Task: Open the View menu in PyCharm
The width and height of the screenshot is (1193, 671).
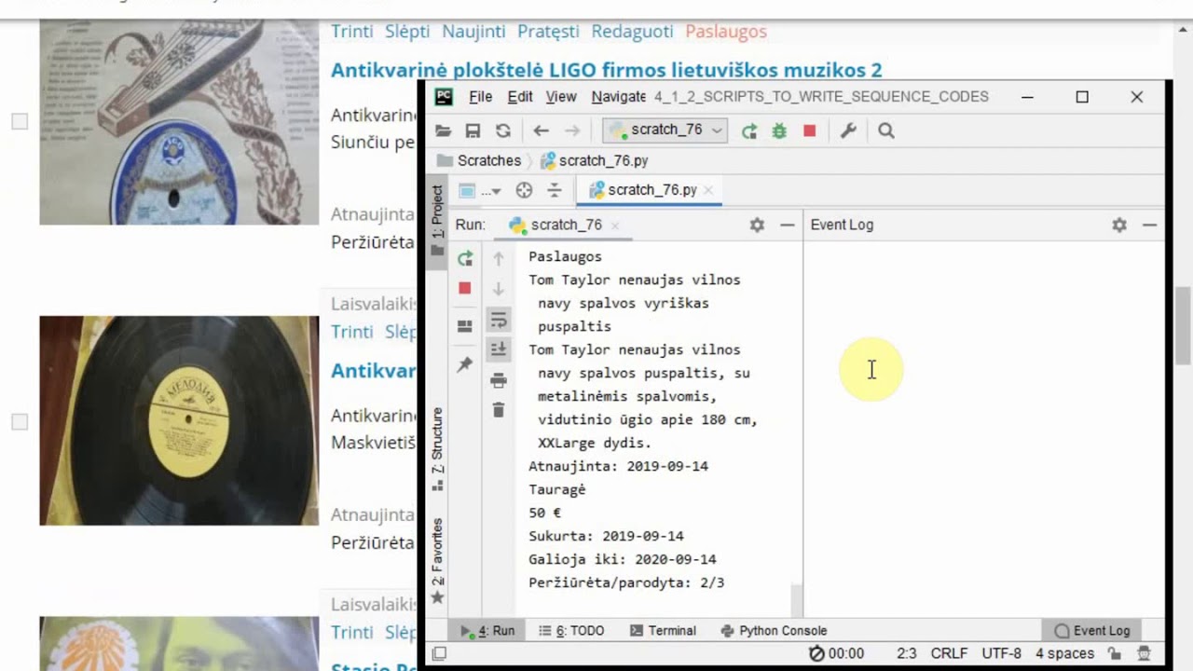Action: tap(561, 97)
